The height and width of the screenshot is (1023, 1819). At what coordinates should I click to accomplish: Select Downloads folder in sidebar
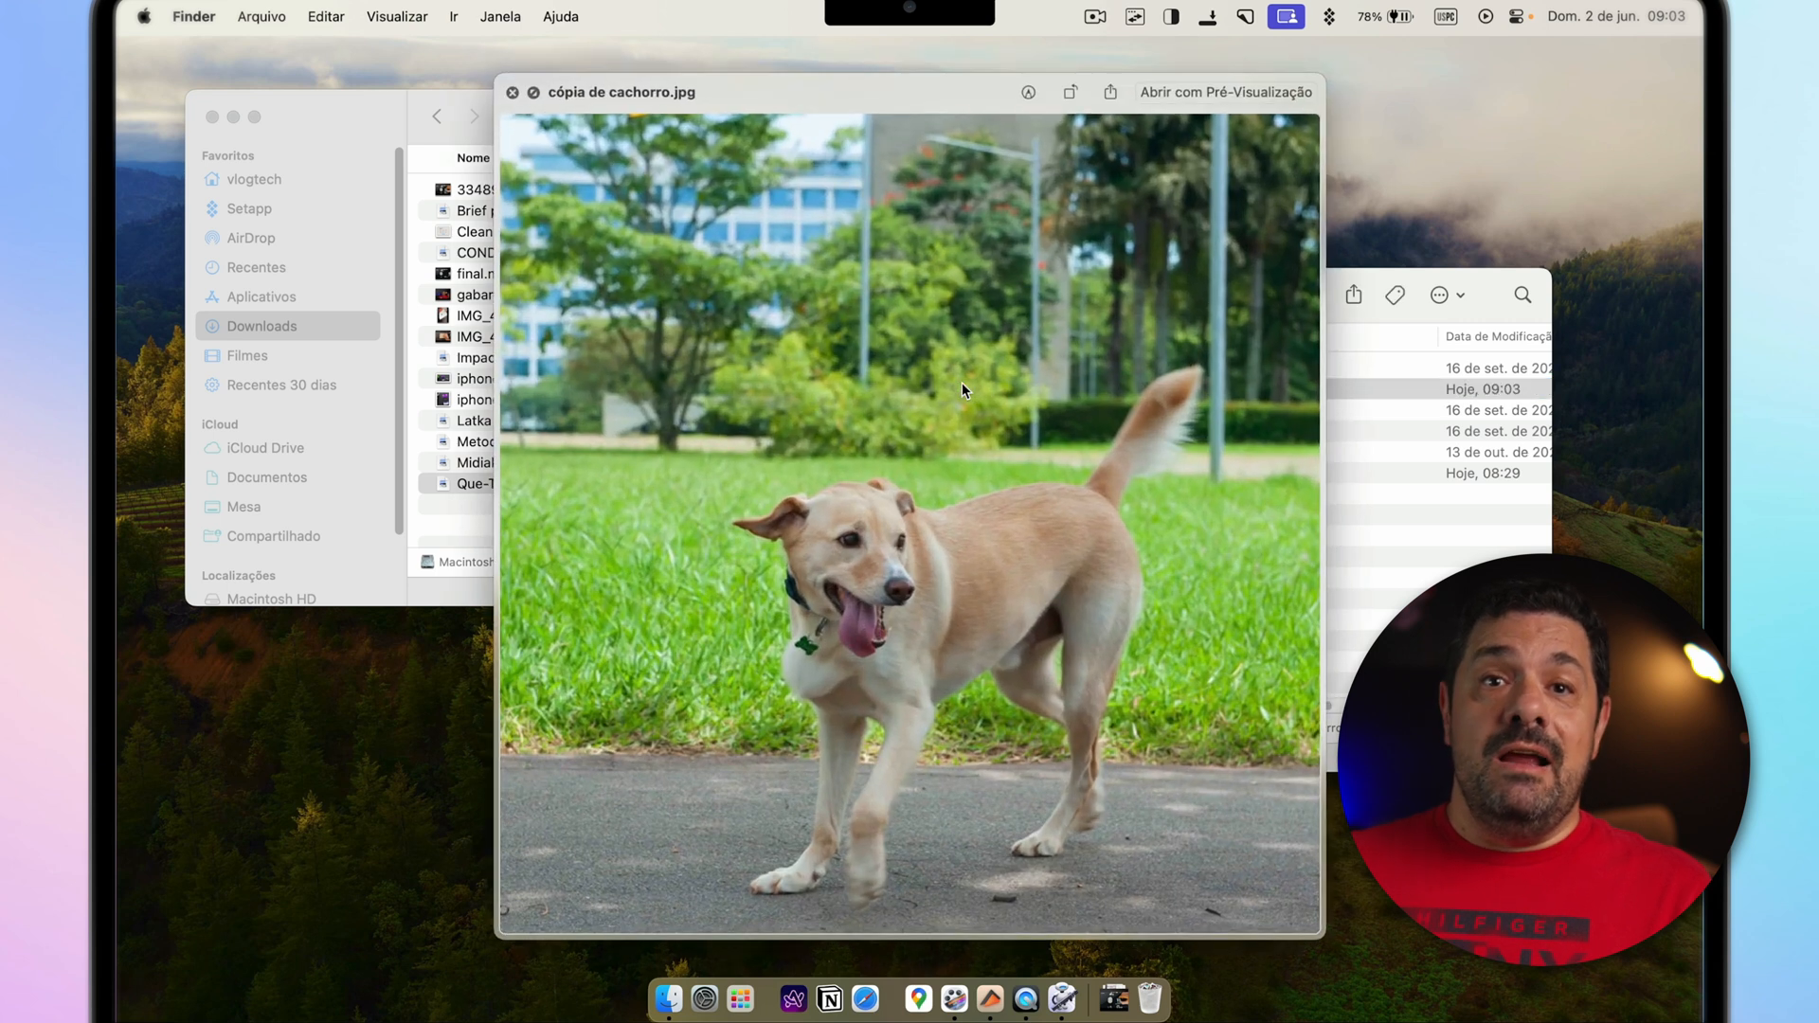coord(288,326)
